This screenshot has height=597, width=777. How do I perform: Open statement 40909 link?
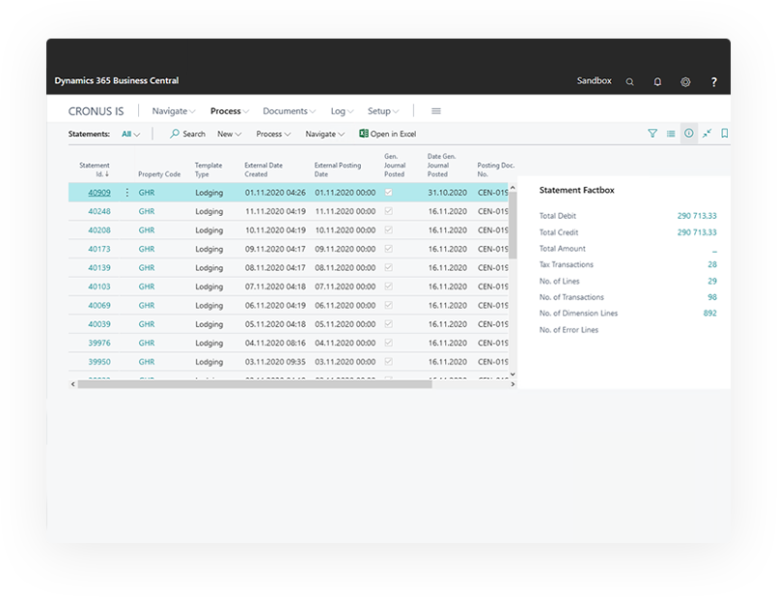click(x=99, y=192)
